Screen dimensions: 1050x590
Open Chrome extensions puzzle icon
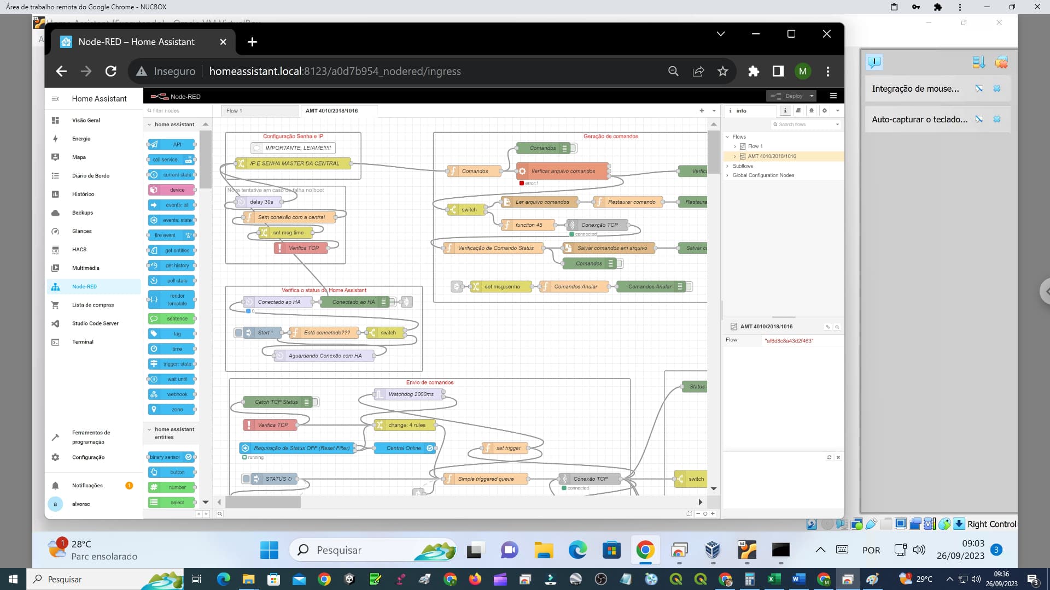[x=754, y=71]
